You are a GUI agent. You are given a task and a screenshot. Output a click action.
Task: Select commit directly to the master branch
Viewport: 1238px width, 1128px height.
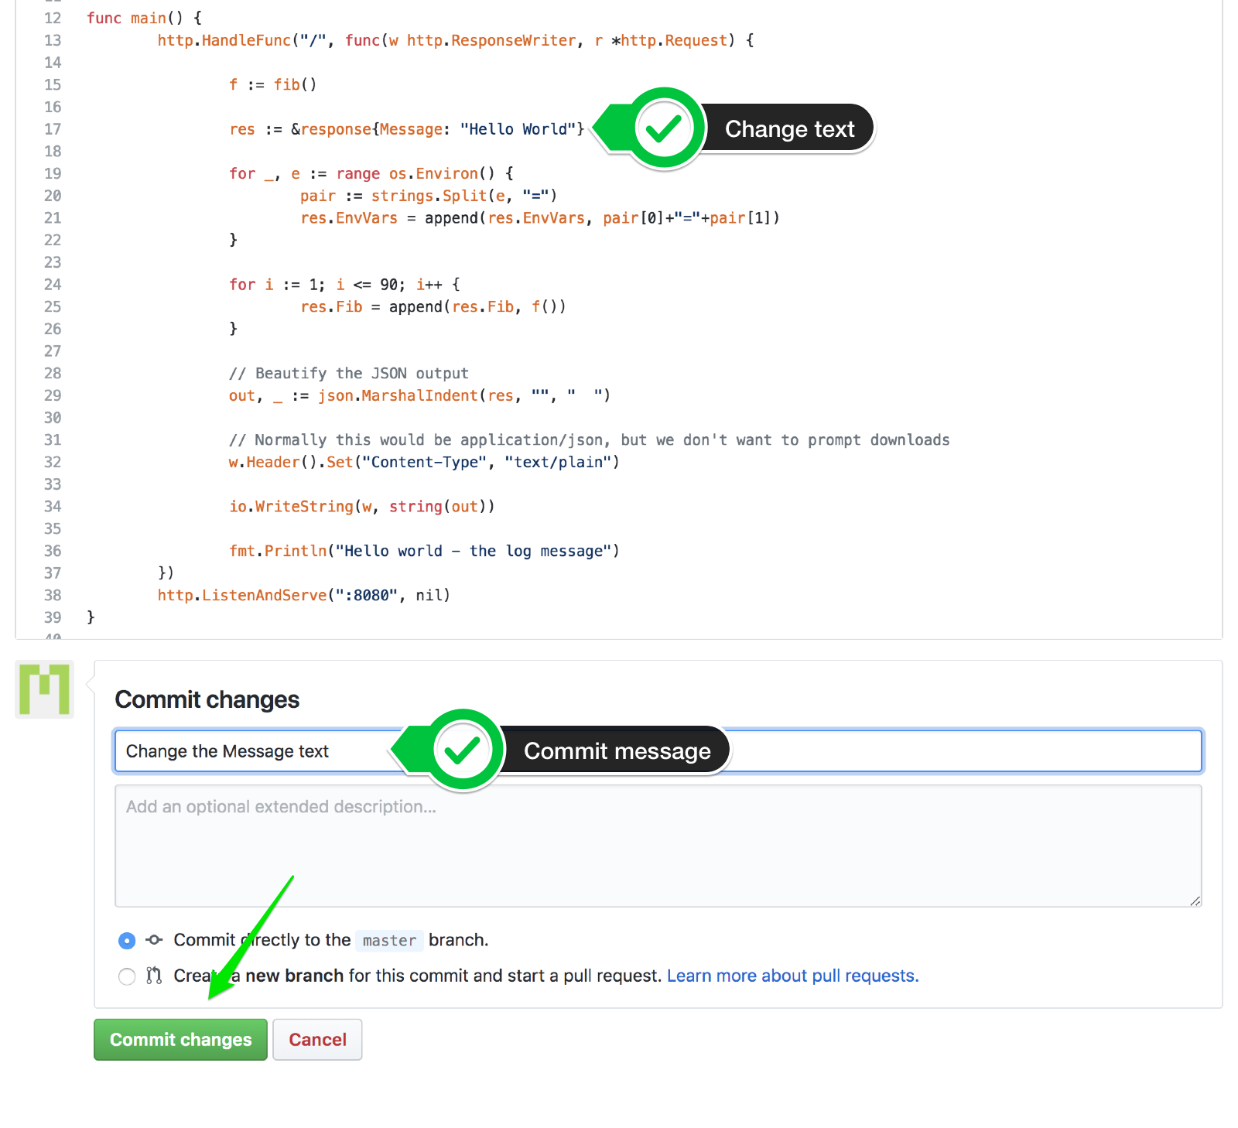[x=126, y=940]
